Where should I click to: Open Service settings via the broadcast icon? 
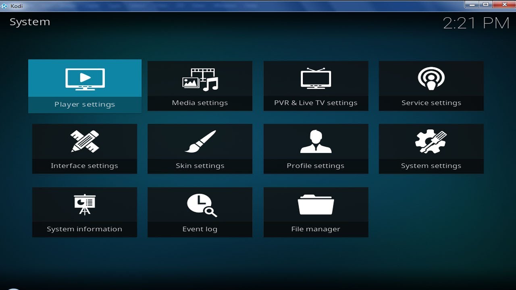tap(431, 79)
